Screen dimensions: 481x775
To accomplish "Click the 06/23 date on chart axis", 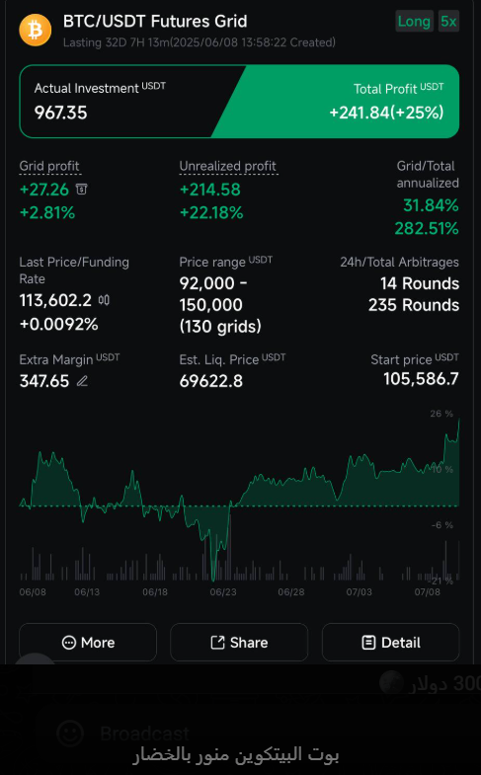I will (223, 591).
